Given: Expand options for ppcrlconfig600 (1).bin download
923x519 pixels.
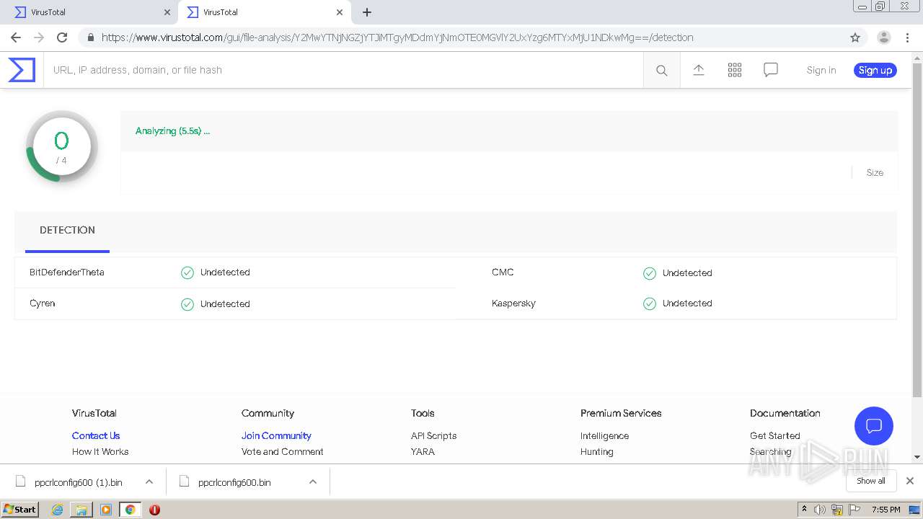Looking at the screenshot, I should coord(149,482).
